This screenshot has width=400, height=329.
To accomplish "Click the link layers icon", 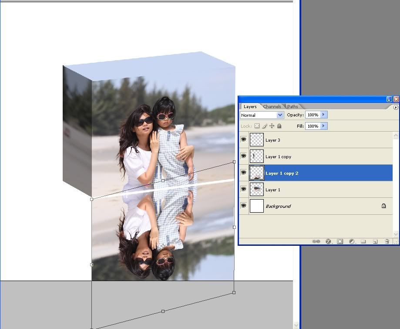I will pos(316,241).
